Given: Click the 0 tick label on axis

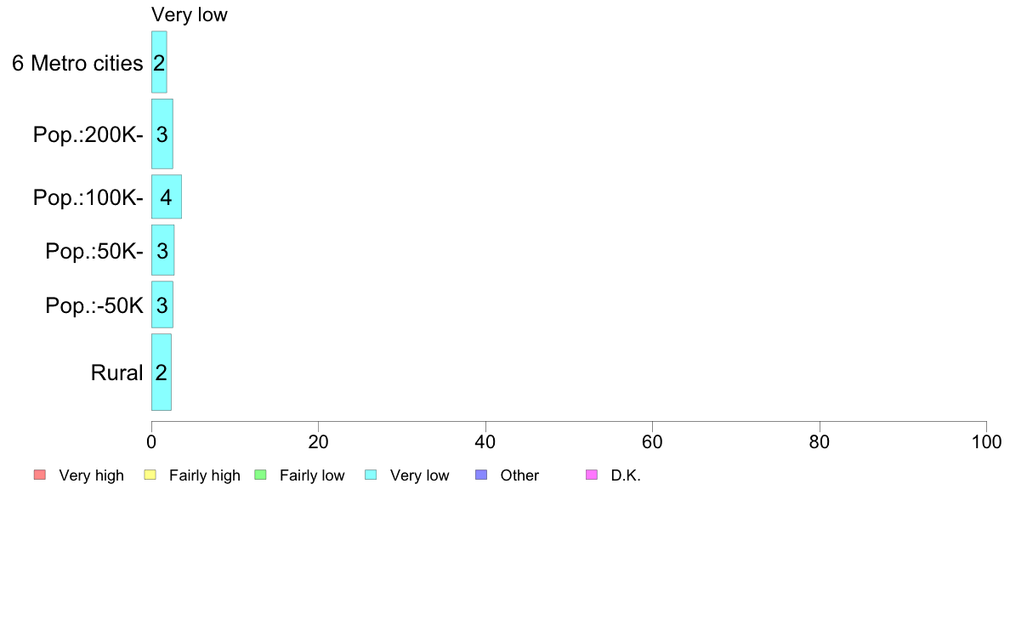Looking at the screenshot, I should click(151, 441).
